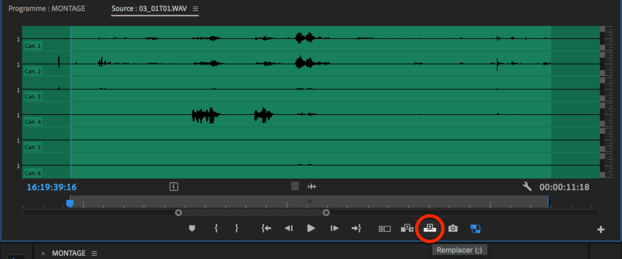This screenshot has width=622, height=259.
Task: Step forward one frame
Action: pyautogui.click(x=334, y=228)
